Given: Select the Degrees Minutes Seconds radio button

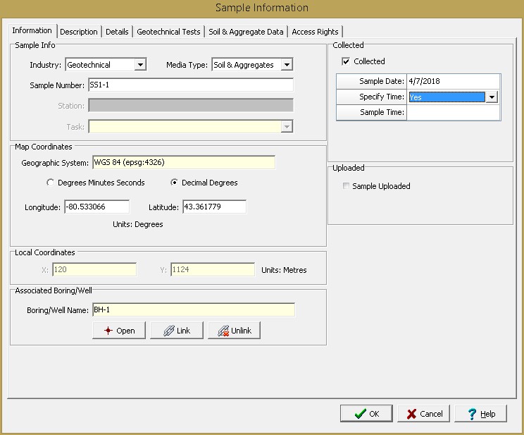Looking at the screenshot, I should 50,183.
